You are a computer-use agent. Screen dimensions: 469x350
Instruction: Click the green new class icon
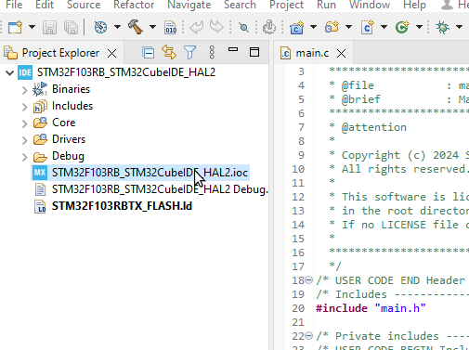tap(402, 27)
